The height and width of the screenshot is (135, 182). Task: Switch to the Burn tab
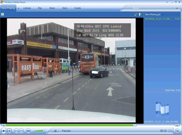click(52, 8)
